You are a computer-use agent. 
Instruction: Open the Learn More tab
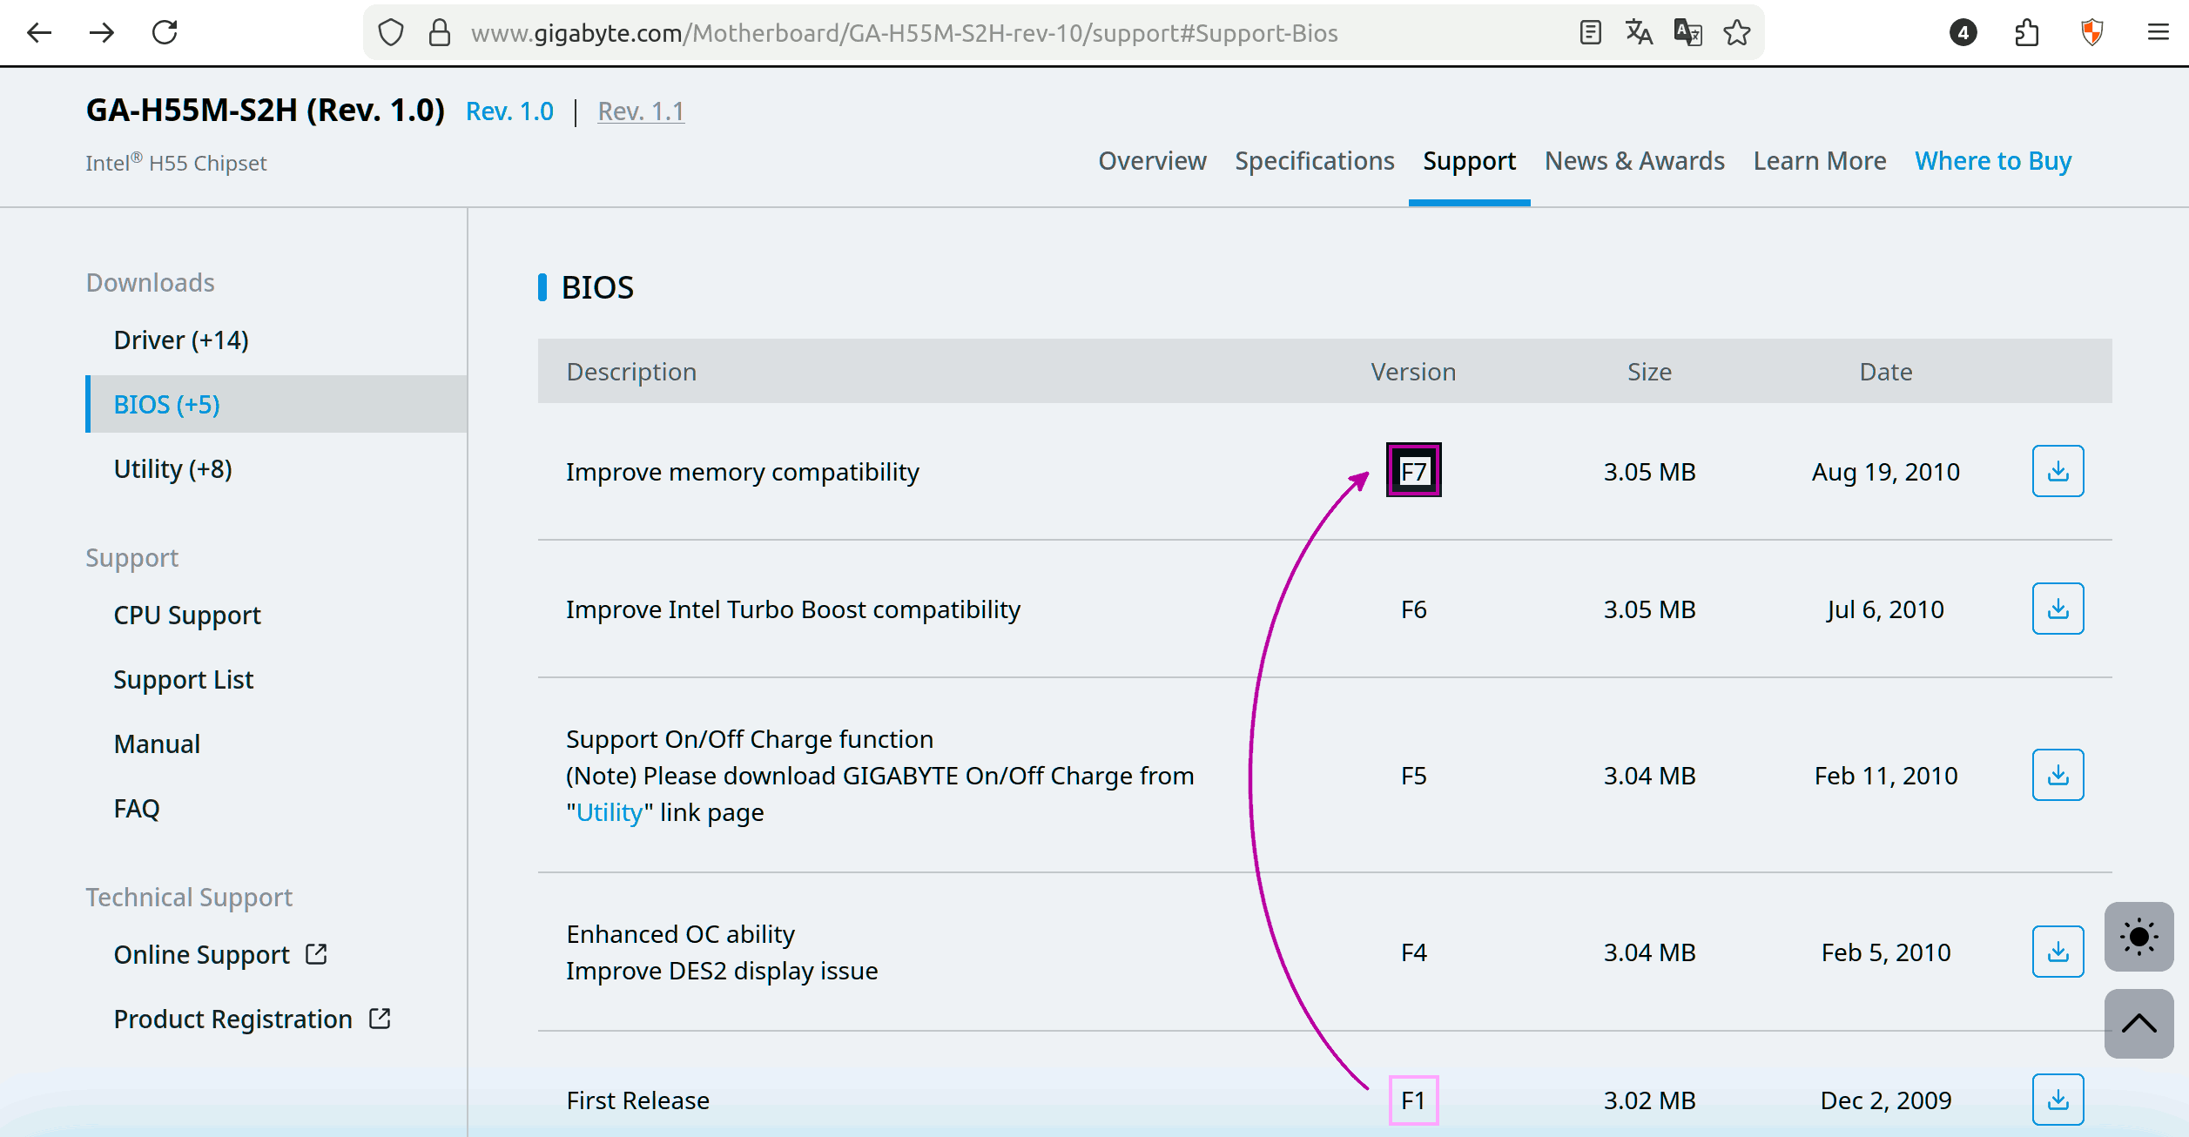[1820, 161]
